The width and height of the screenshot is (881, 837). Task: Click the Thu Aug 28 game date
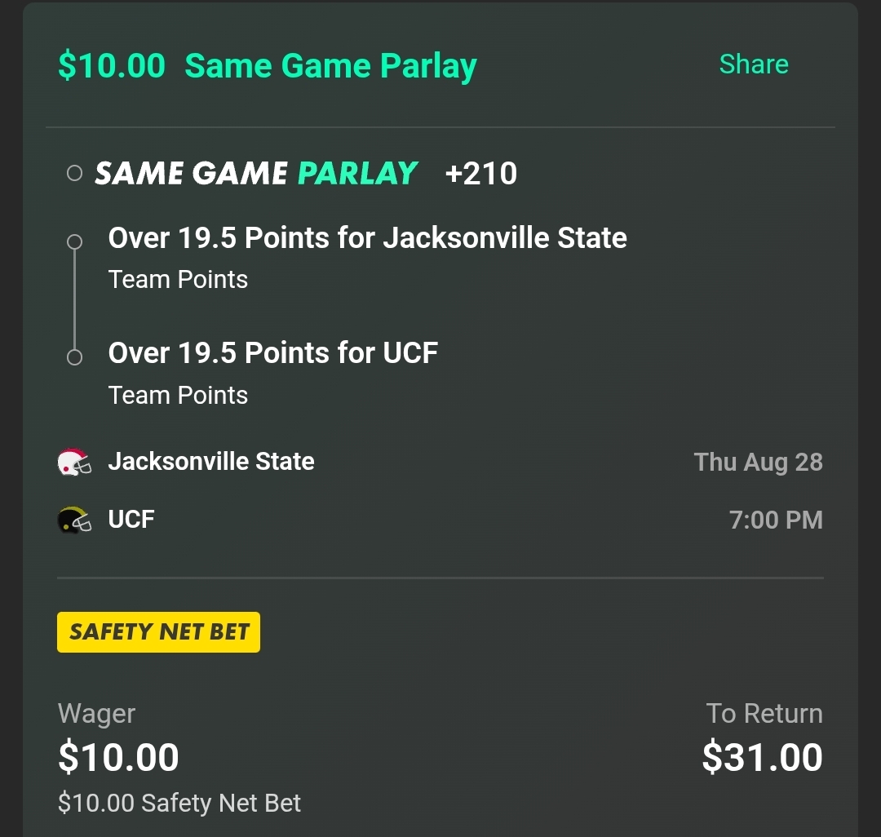click(x=759, y=463)
